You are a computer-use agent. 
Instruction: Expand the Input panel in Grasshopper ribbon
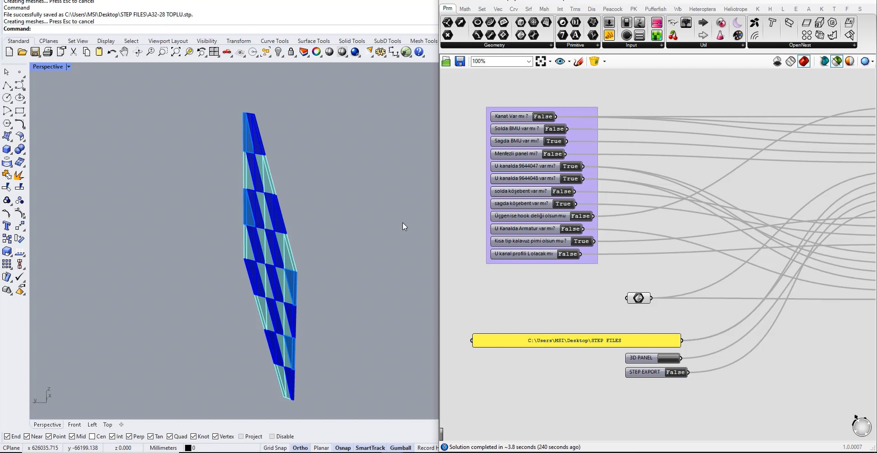tap(661, 45)
